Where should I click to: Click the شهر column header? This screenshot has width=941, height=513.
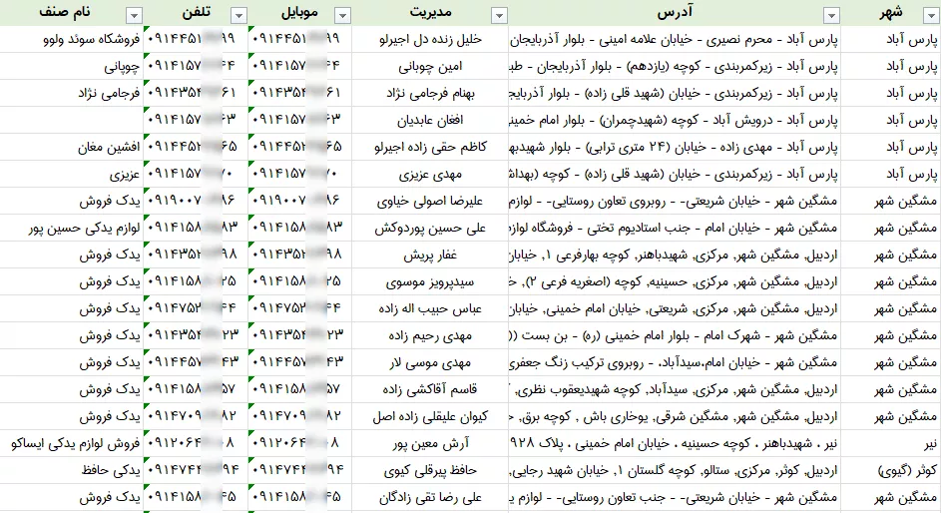(890, 12)
